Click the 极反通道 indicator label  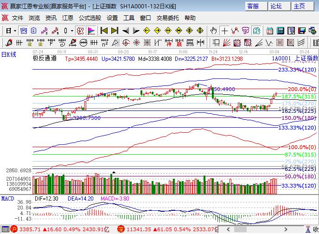(x=44, y=58)
